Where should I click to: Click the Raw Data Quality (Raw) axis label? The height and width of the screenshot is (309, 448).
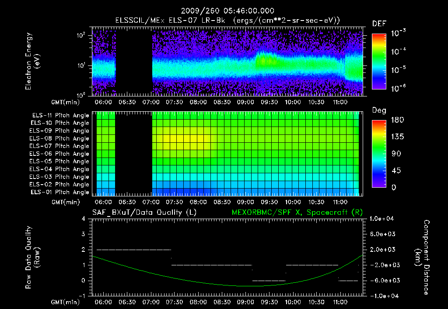click(32, 257)
